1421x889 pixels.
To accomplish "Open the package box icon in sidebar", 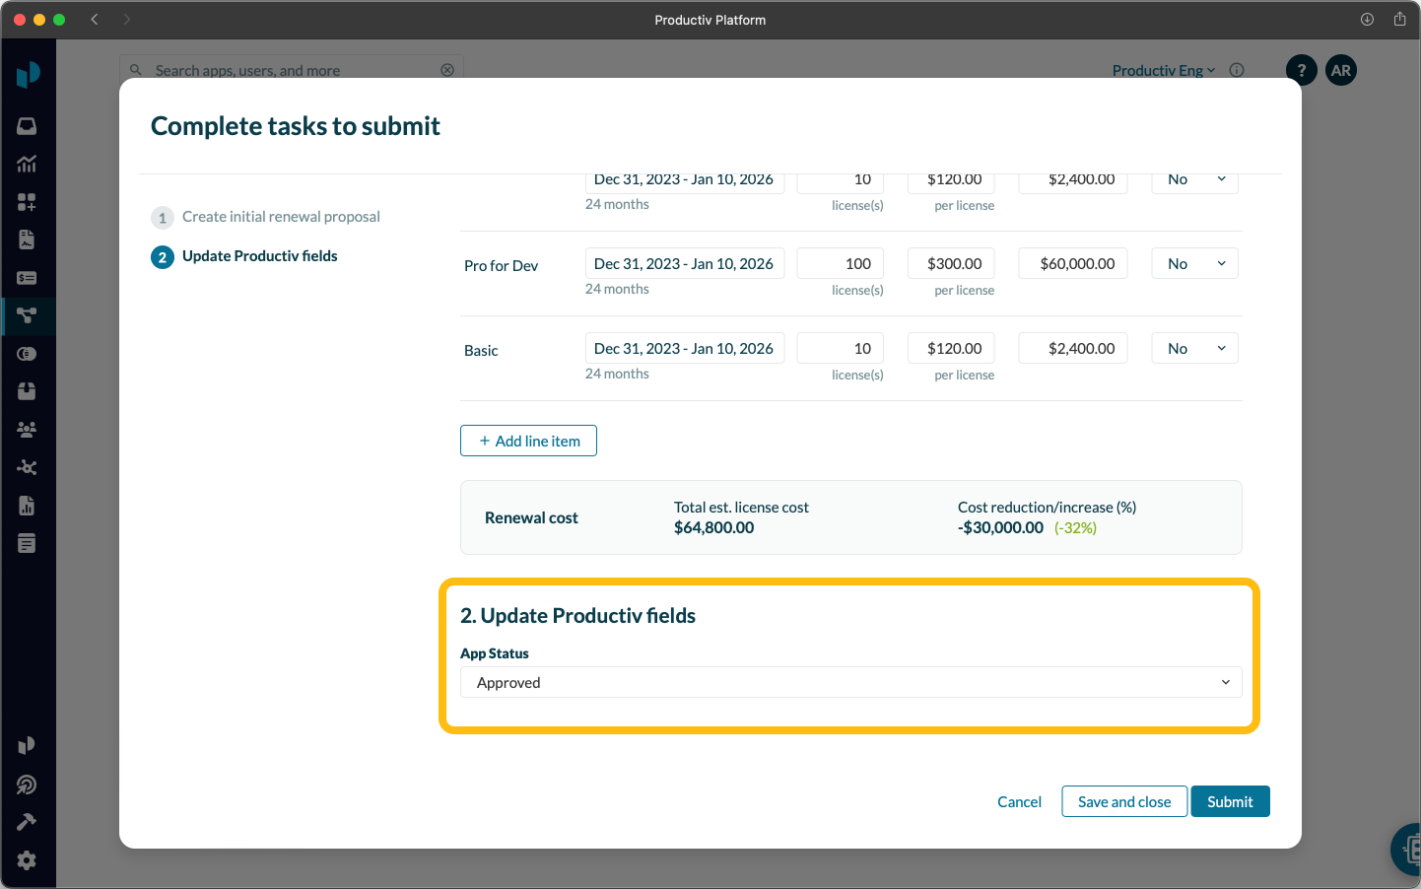I will coord(27,391).
